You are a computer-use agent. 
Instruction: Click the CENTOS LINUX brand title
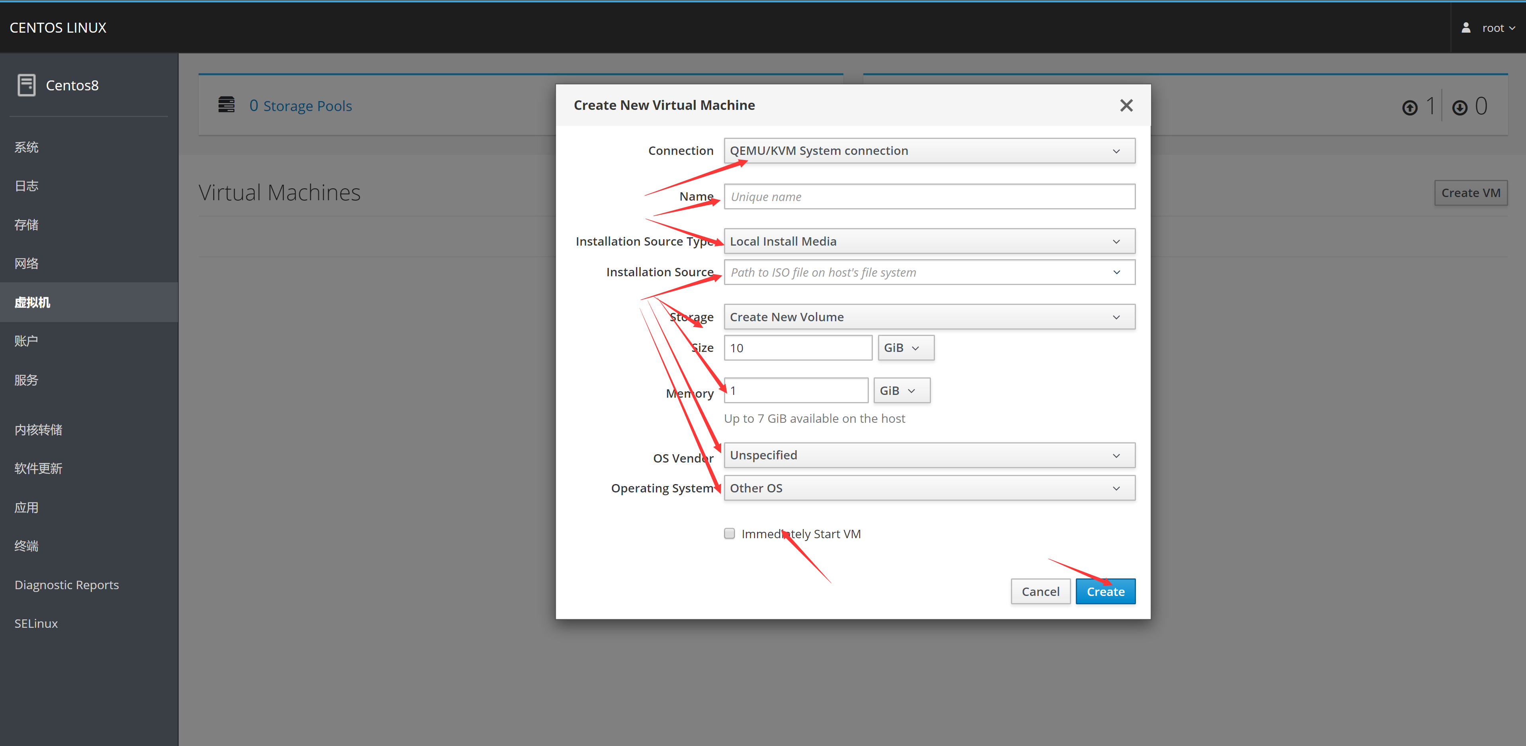[58, 28]
